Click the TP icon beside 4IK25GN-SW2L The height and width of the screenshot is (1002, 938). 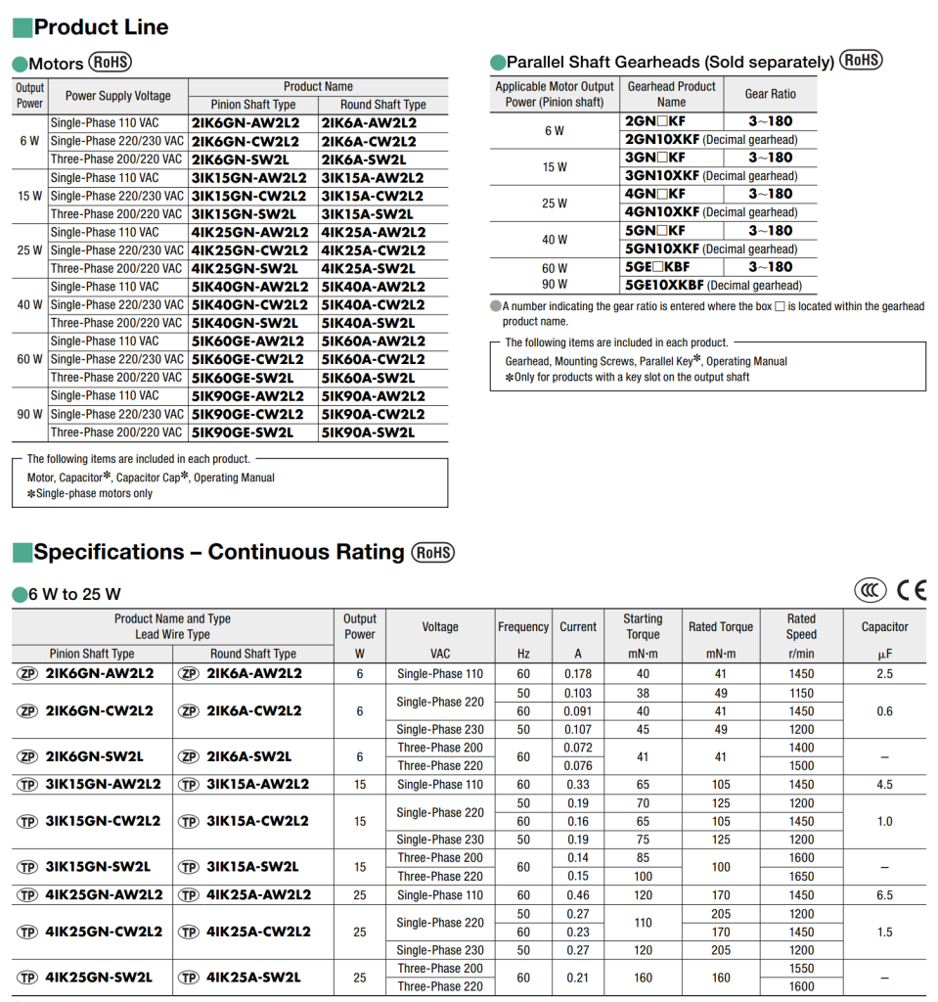tap(27, 978)
